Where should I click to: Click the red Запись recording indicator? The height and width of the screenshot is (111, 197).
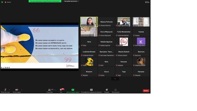point(8,2)
